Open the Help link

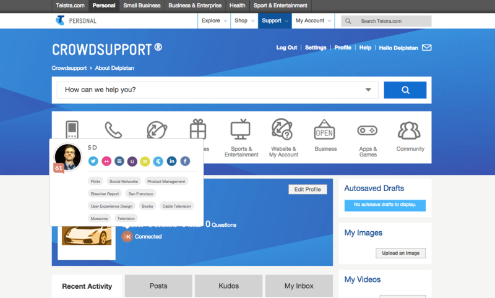pyautogui.click(x=365, y=48)
